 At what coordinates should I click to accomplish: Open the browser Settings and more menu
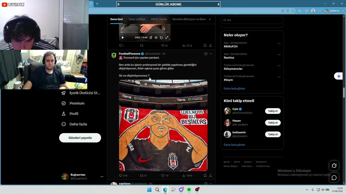click(x=320, y=11)
